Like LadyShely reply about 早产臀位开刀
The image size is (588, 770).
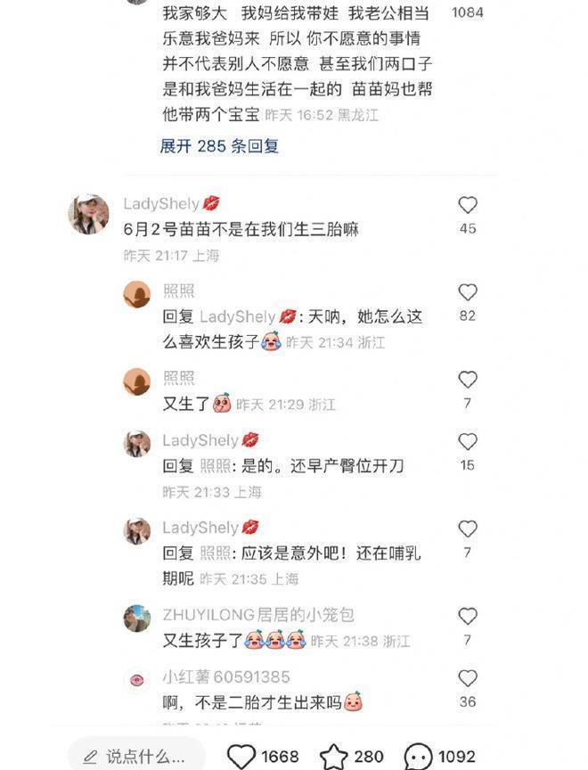click(x=467, y=441)
